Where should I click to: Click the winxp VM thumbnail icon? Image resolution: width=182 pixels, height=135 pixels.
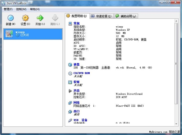tap(9, 34)
